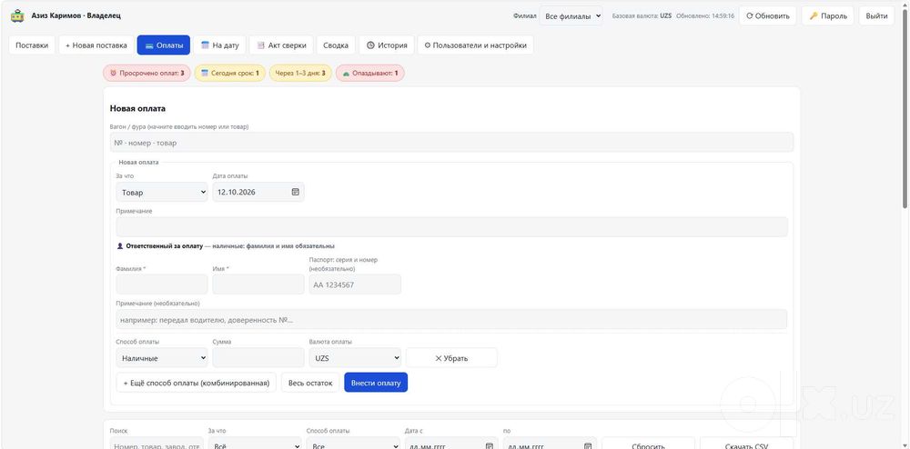The image size is (910, 449).
Task: Click the Новая оплата heading
Action: tap(137, 108)
